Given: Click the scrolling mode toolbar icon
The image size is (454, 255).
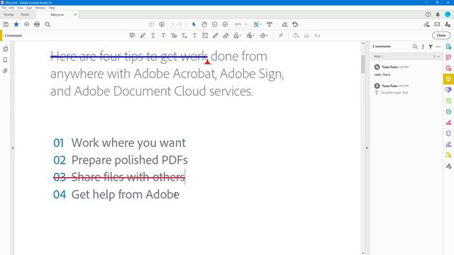Looking at the screenshot, I should [270, 25].
